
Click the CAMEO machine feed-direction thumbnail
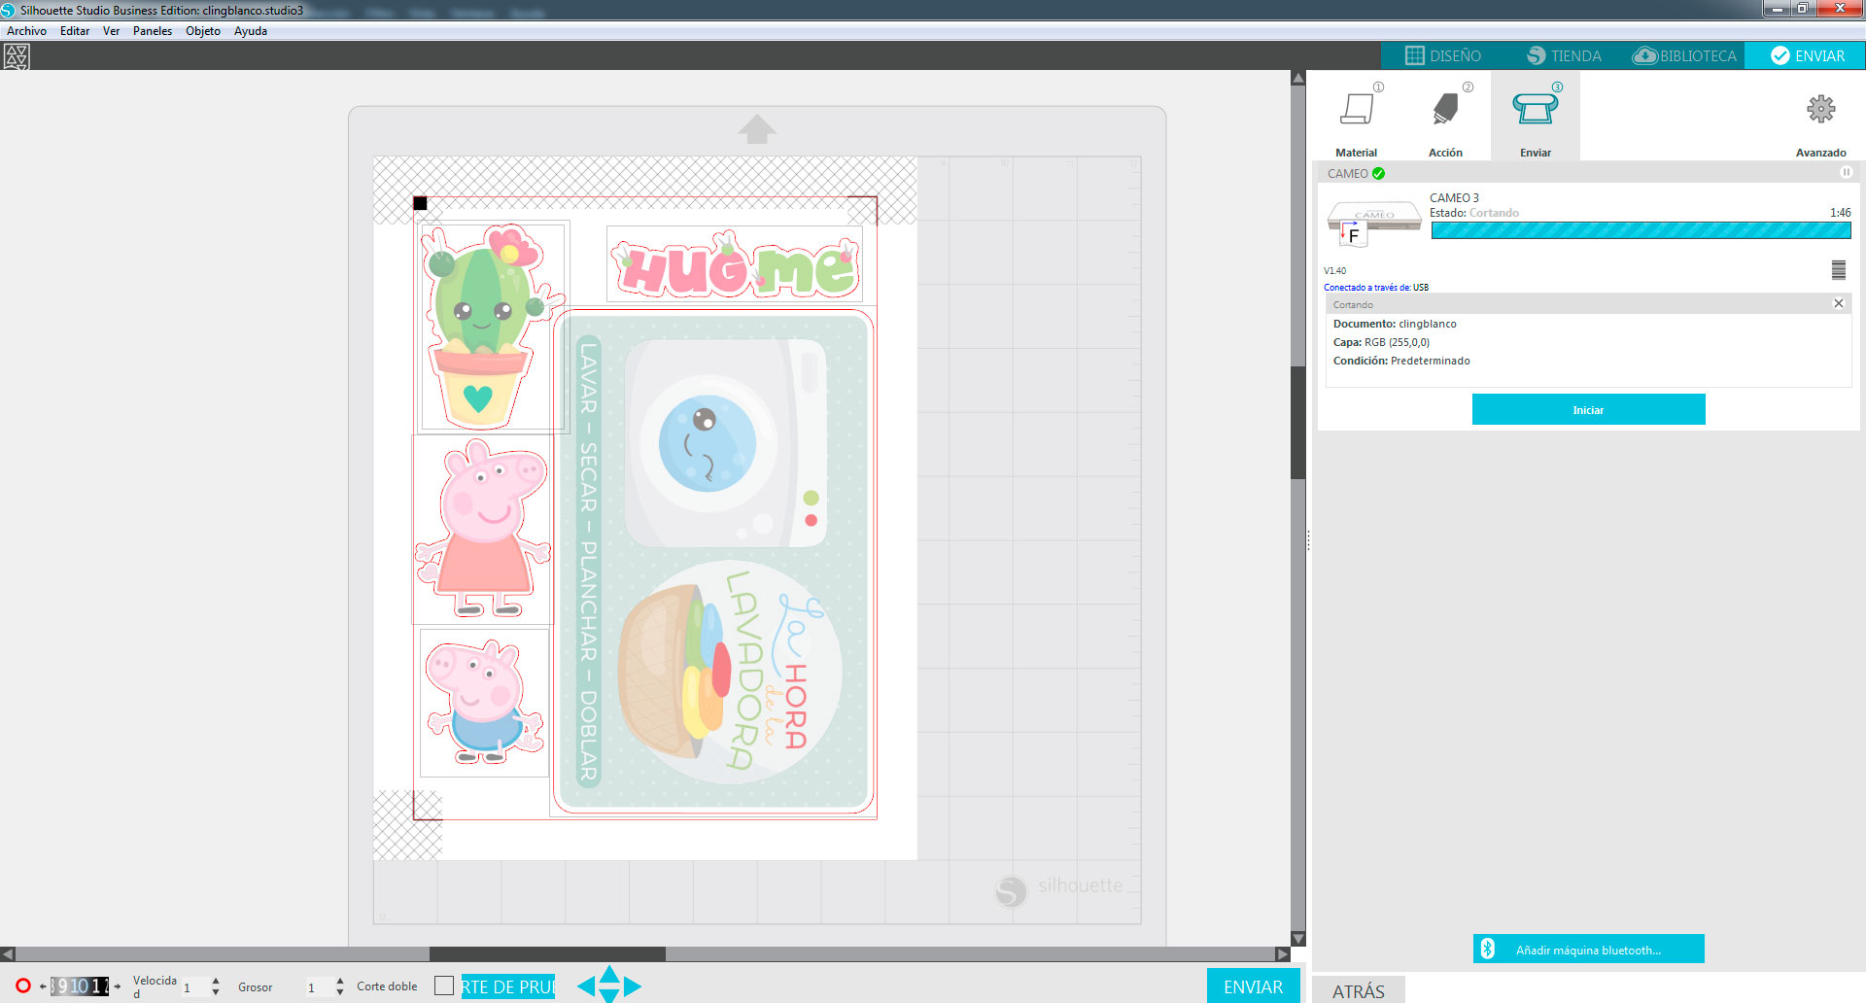pyautogui.click(x=1373, y=225)
